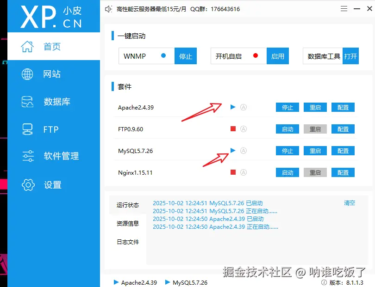Image resolution: width=375 pixels, height=287 pixels.
Task: Click the greyed 重启 button for FTP0.9.60
Action: tap(315, 129)
